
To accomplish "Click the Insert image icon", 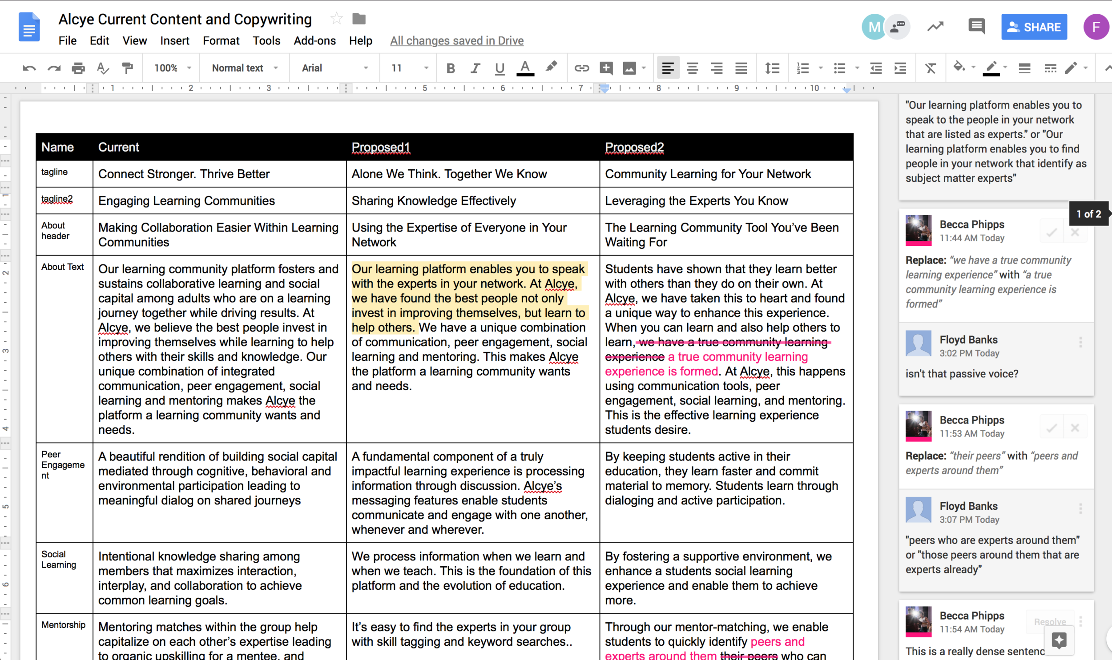I will [629, 68].
